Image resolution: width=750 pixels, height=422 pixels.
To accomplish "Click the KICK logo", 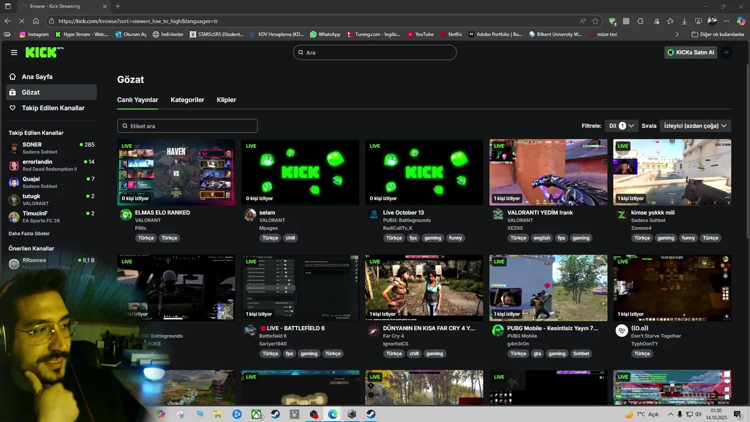I will point(44,52).
